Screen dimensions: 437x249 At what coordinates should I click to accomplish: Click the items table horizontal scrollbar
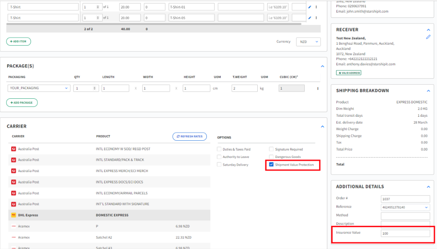(x=154, y=24)
